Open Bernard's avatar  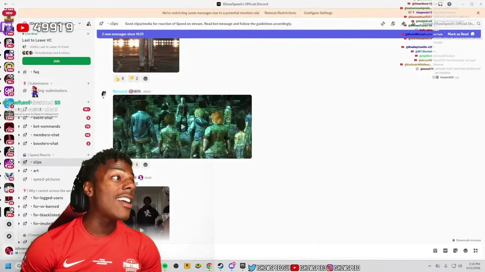point(104,94)
